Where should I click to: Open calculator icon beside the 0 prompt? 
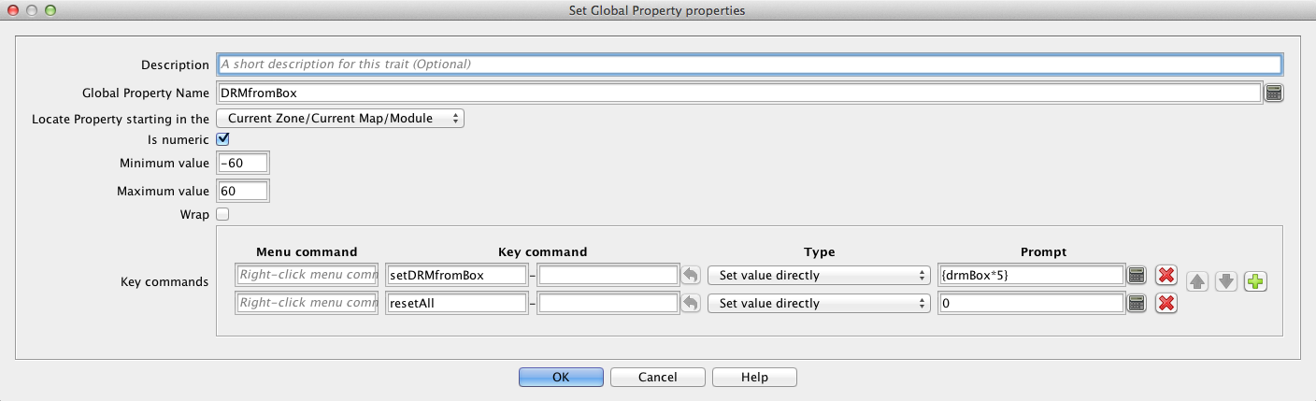[1137, 303]
